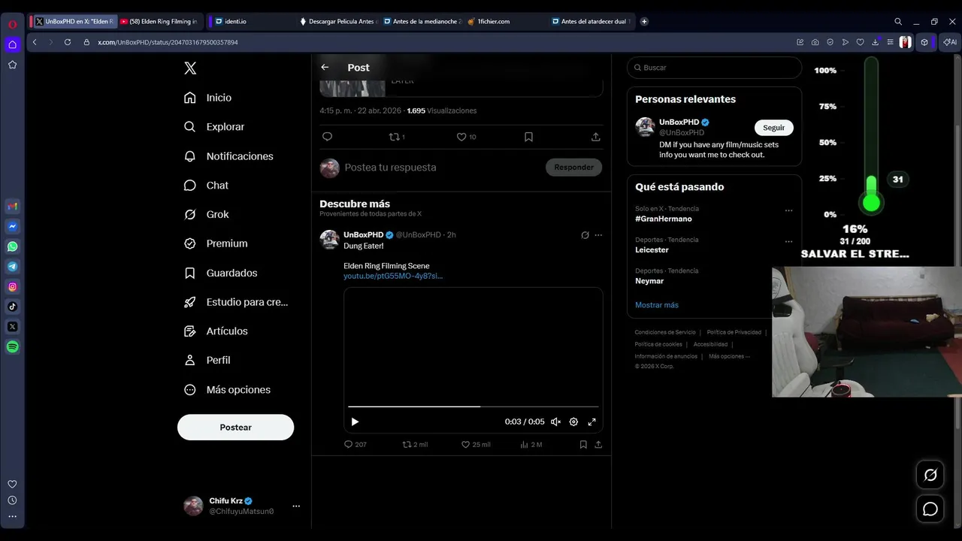Click the address bar URL
The image size is (962, 541).
pyautogui.click(x=168, y=42)
